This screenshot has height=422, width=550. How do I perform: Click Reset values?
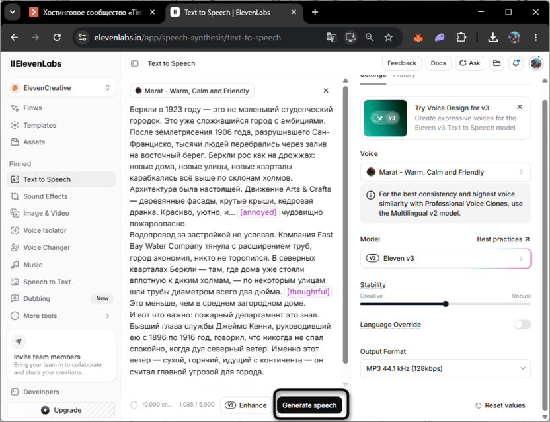coord(500,405)
